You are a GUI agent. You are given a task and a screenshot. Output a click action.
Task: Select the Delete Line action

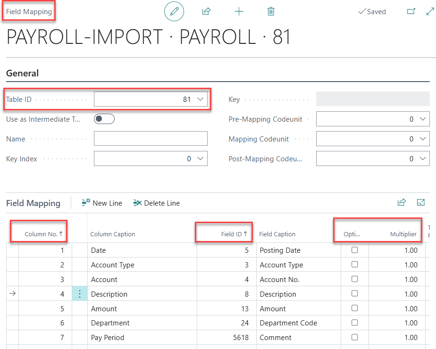(156, 203)
